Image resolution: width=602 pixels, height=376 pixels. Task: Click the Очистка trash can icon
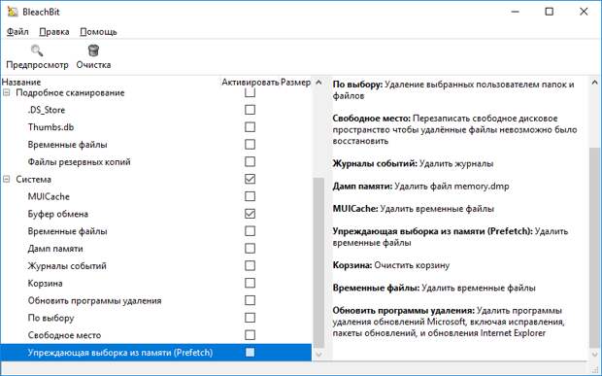(x=93, y=51)
